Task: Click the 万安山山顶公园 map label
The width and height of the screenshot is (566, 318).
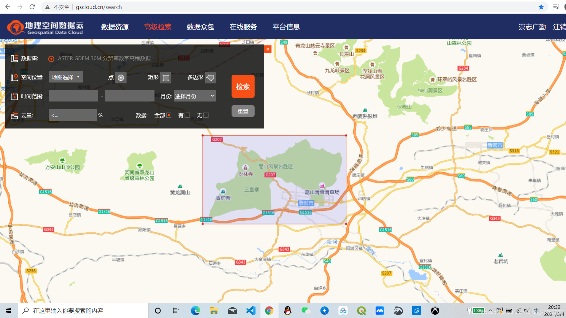Action: (x=62, y=167)
